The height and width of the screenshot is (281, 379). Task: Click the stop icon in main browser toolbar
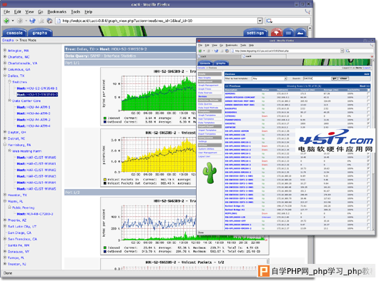click(41, 21)
